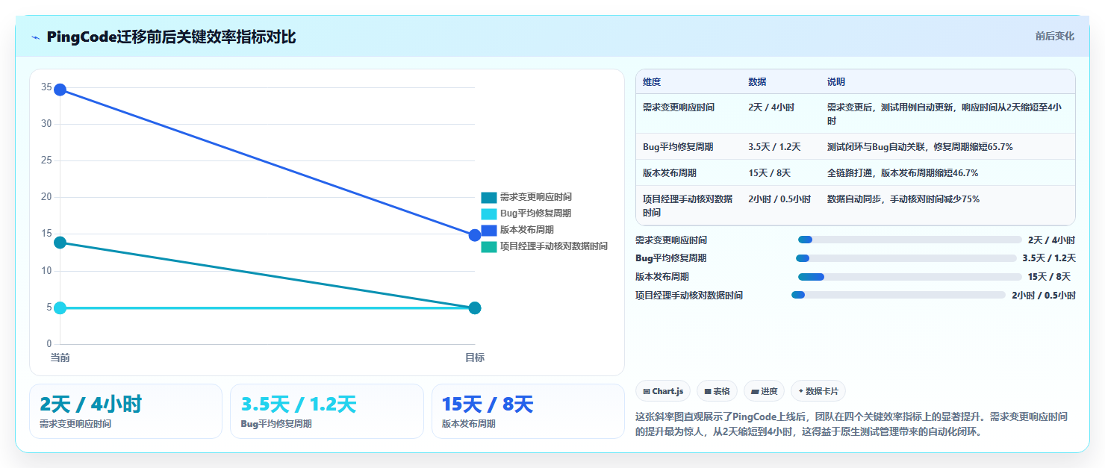The height and width of the screenshot is (468, 1105).
Task: Click the teal data point at 5 on 目标
Action: click(x=475, y=308)
